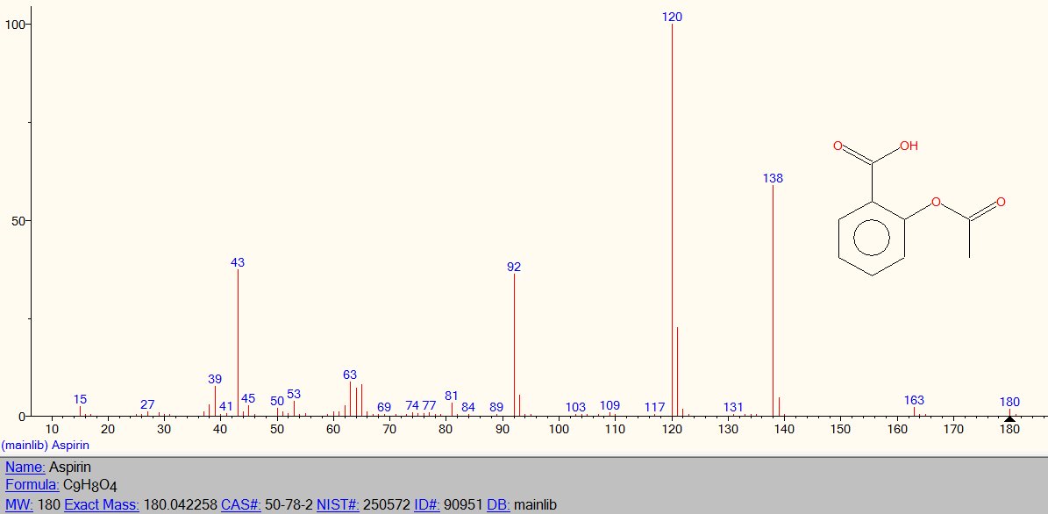Click the blue peak label 69
The width and height of the screenshot is (1048, 514).
click(x=383, y=407)
